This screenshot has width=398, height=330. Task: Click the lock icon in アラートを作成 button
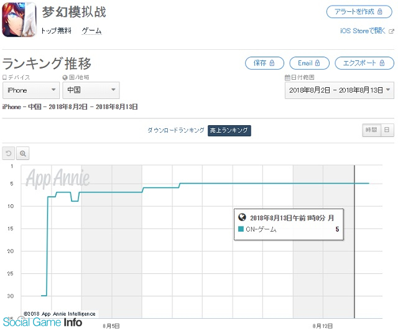click(380, 11)
